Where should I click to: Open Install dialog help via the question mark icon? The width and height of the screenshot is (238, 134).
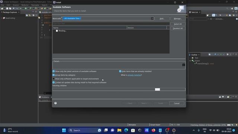(x=55, y=103)
